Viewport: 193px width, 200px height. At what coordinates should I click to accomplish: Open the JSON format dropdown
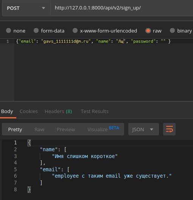143,129
